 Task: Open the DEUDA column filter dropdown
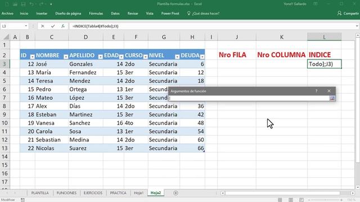pos(202,57)
